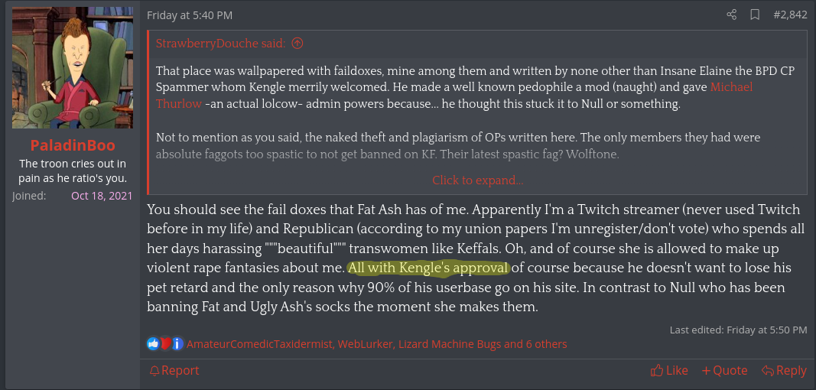Bookmark this post using the bookmark icon
This screenshot has height=390, width=816.
pos(755,15)
